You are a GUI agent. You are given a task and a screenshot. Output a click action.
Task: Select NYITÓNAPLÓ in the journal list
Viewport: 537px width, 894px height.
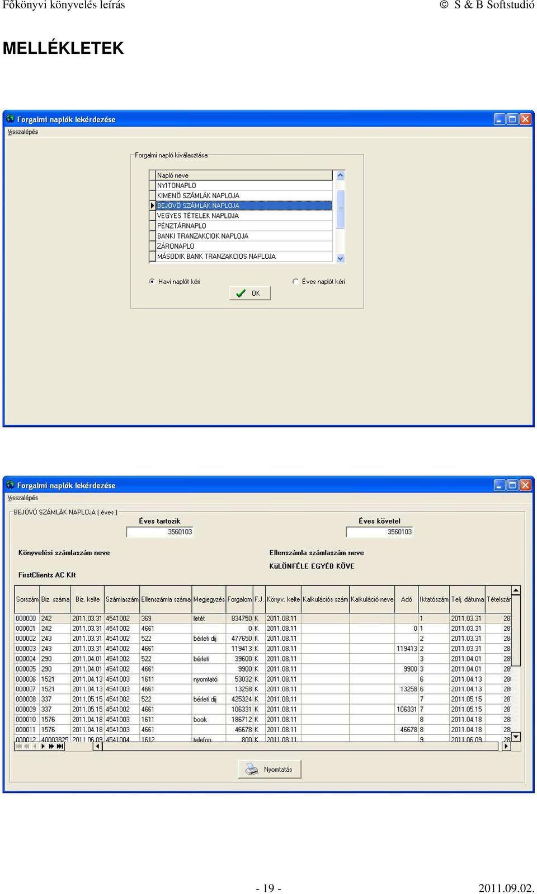[x=244, y=185]
